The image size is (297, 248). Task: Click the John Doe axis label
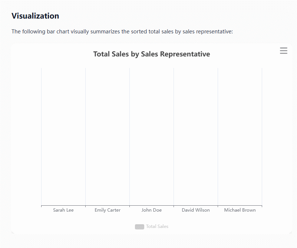(x=152, y=210)
